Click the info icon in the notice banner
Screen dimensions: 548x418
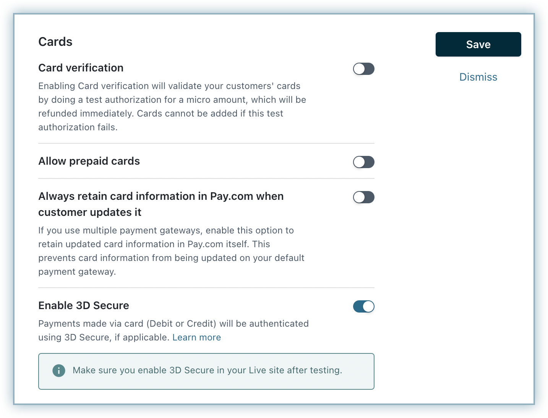[59, 370]
